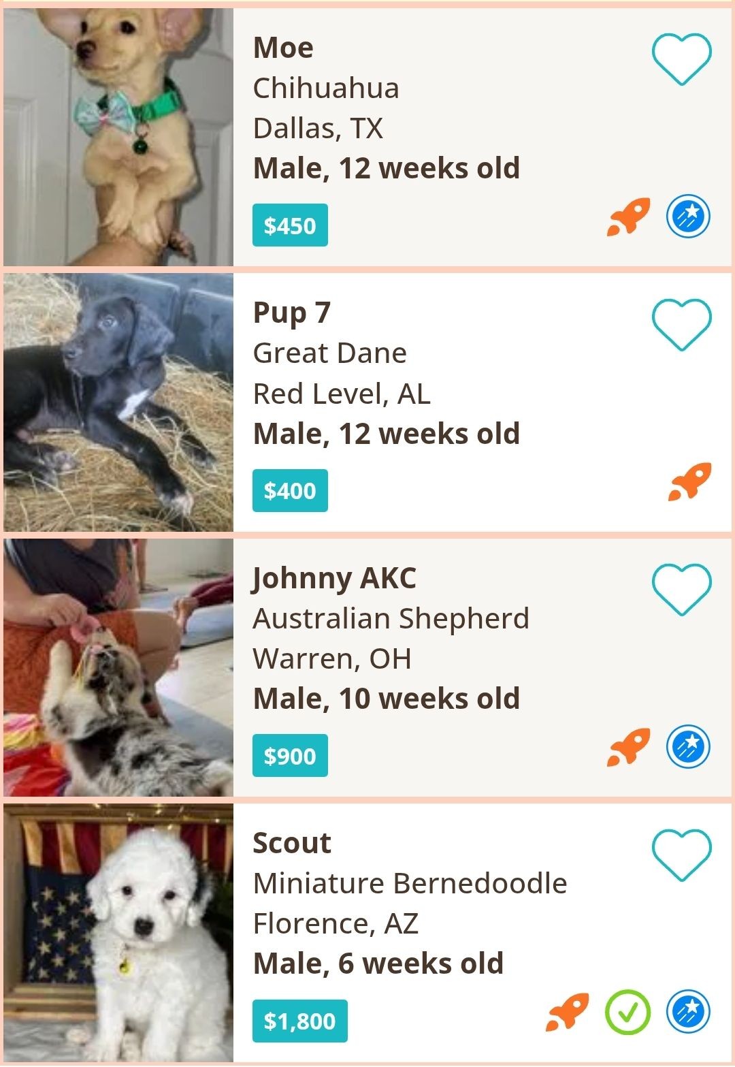Screen dimensions: 735x1067
Task: Toggle the heart on Pup 7 listing
Action: coord(681,325)
